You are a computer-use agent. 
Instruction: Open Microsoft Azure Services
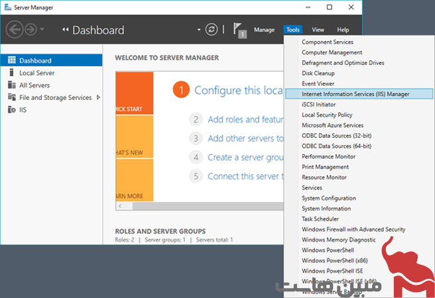333,125
